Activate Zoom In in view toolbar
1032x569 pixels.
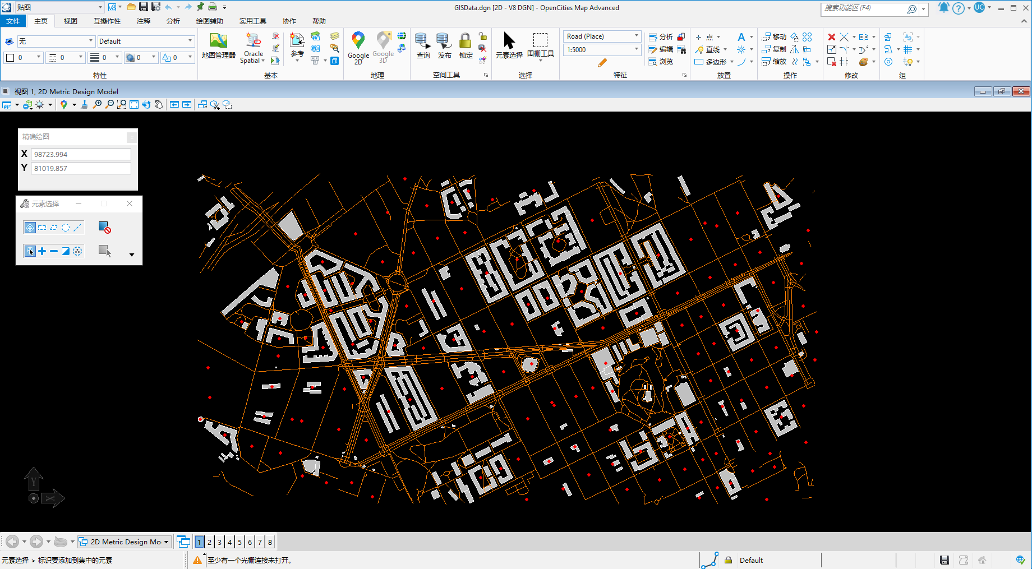point(96,104)
